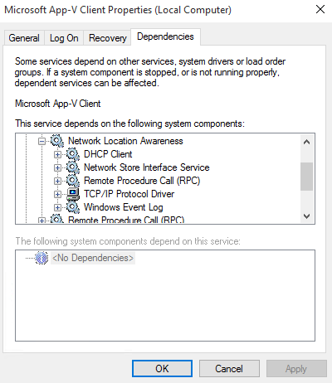The width and height of the screenshot is (332, 383).
Task: Expand the Windows Event Log node
Action: point(57,207)
